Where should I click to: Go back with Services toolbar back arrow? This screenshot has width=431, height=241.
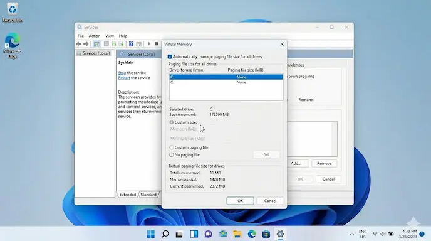79,44
